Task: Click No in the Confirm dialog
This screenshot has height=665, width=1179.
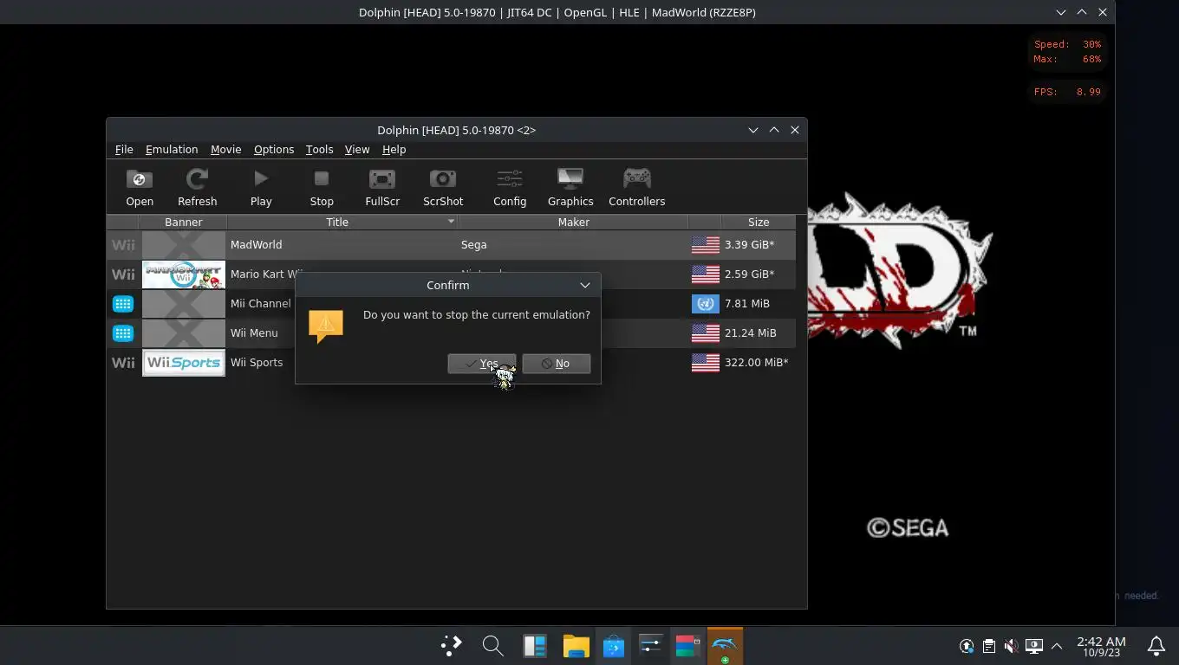Action: click(x=556, y=364)
